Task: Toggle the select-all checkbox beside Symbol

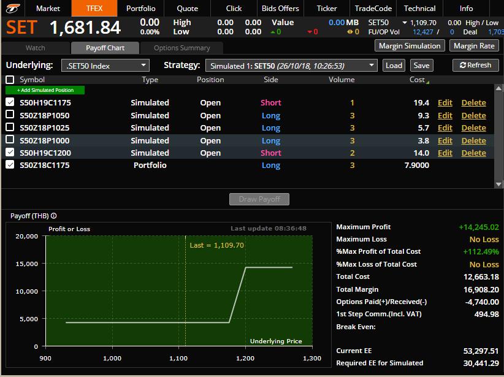Action: [10, 80]
